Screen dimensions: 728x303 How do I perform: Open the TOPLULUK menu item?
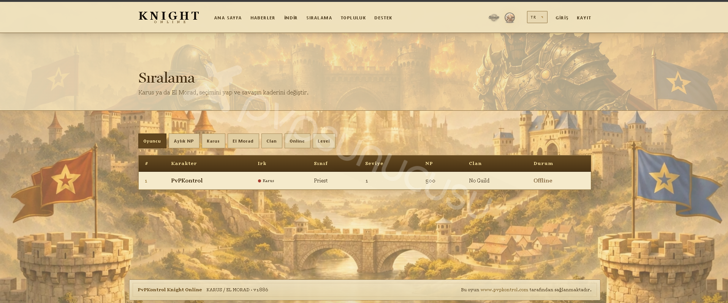pos(353,18)
